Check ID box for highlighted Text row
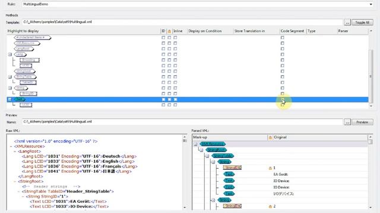 tap(163, 99)
